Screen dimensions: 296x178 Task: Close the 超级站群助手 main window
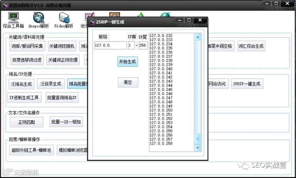[x=287, y=3]
